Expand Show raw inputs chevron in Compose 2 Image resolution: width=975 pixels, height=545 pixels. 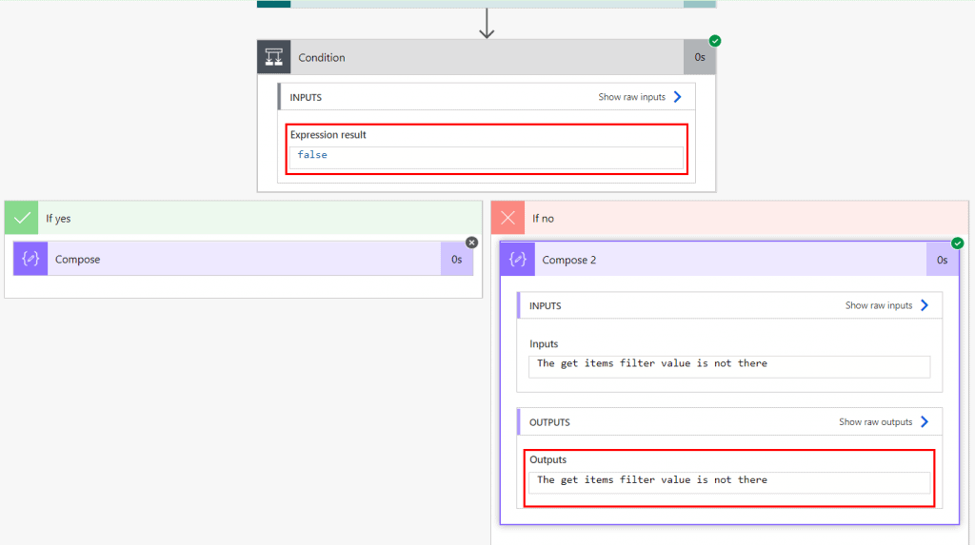point(925,305)
